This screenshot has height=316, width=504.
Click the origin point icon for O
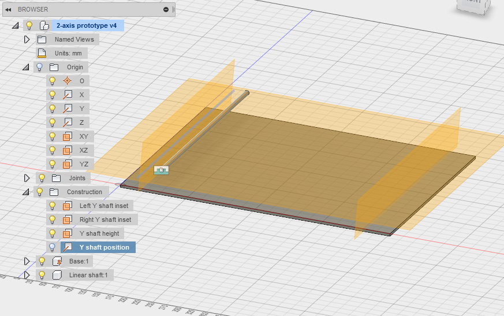pyautogui.click(x=68, y=81)
